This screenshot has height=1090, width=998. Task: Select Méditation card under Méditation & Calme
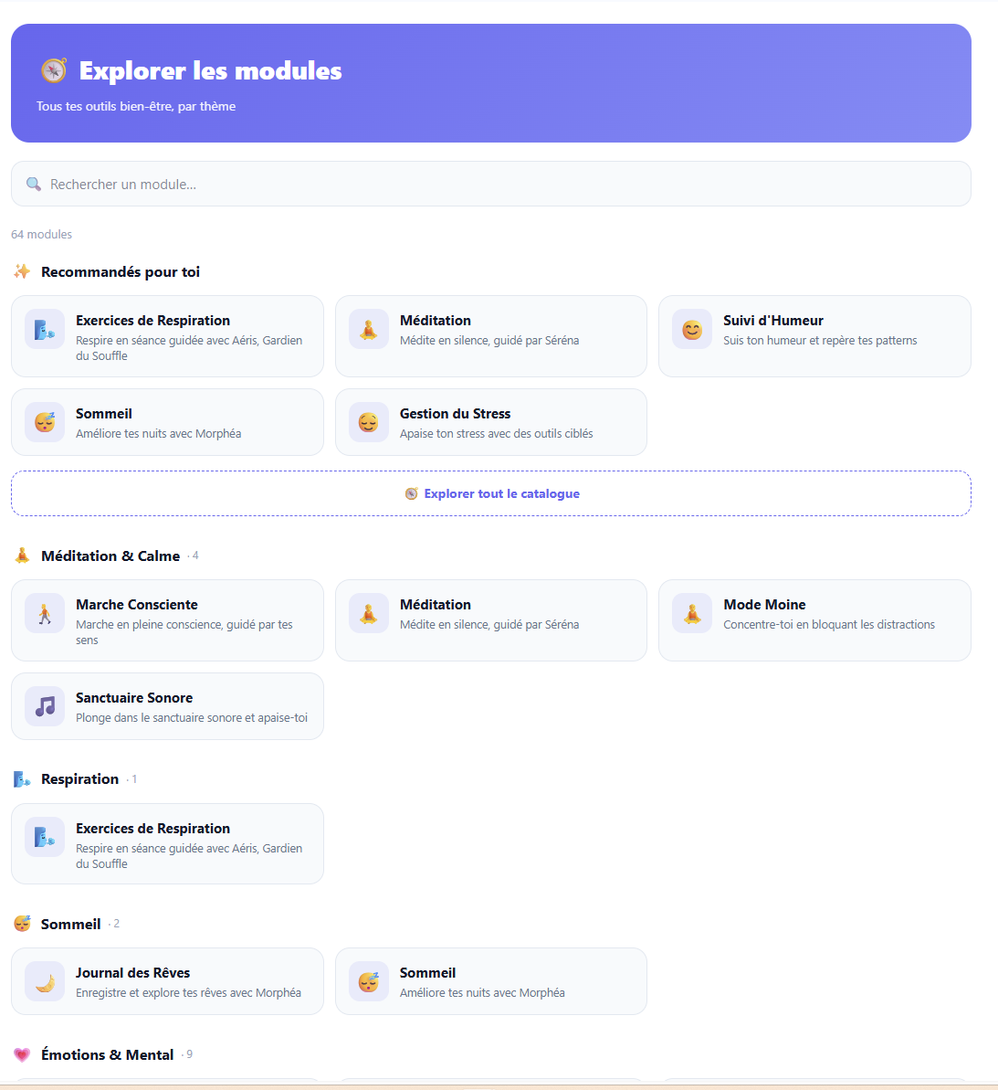pyautogui.click(x=491, y=620)
